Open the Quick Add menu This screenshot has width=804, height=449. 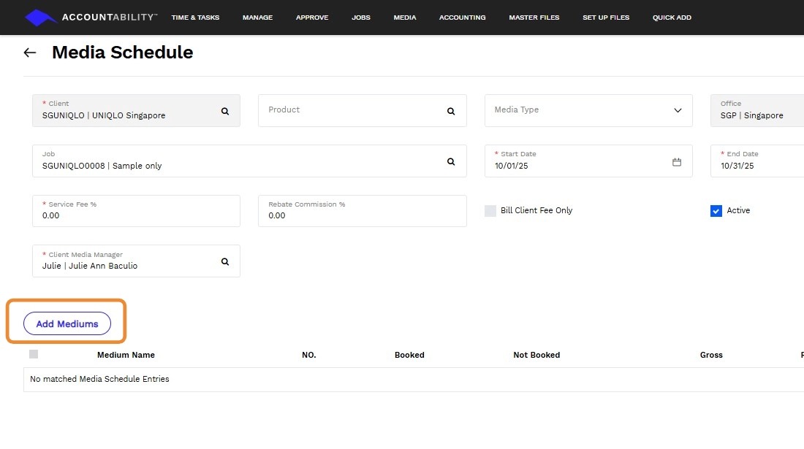(x=672, y=18)
